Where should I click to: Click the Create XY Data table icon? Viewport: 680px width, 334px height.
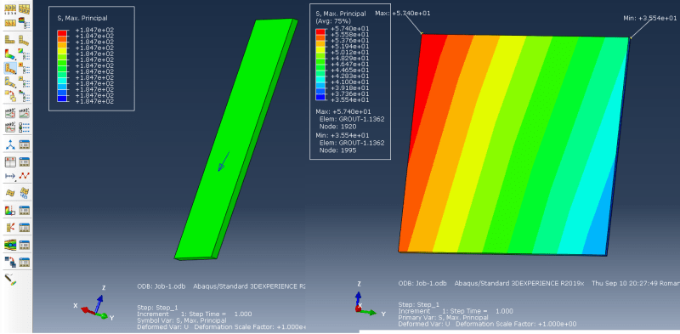pyautogui.click(x=10, y=162)
